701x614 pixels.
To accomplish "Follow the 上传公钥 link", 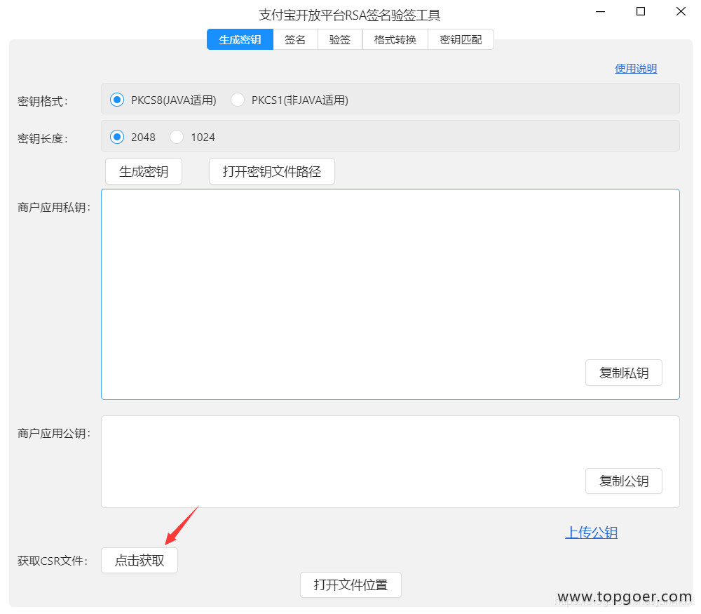I will click(x=591, y=533).
